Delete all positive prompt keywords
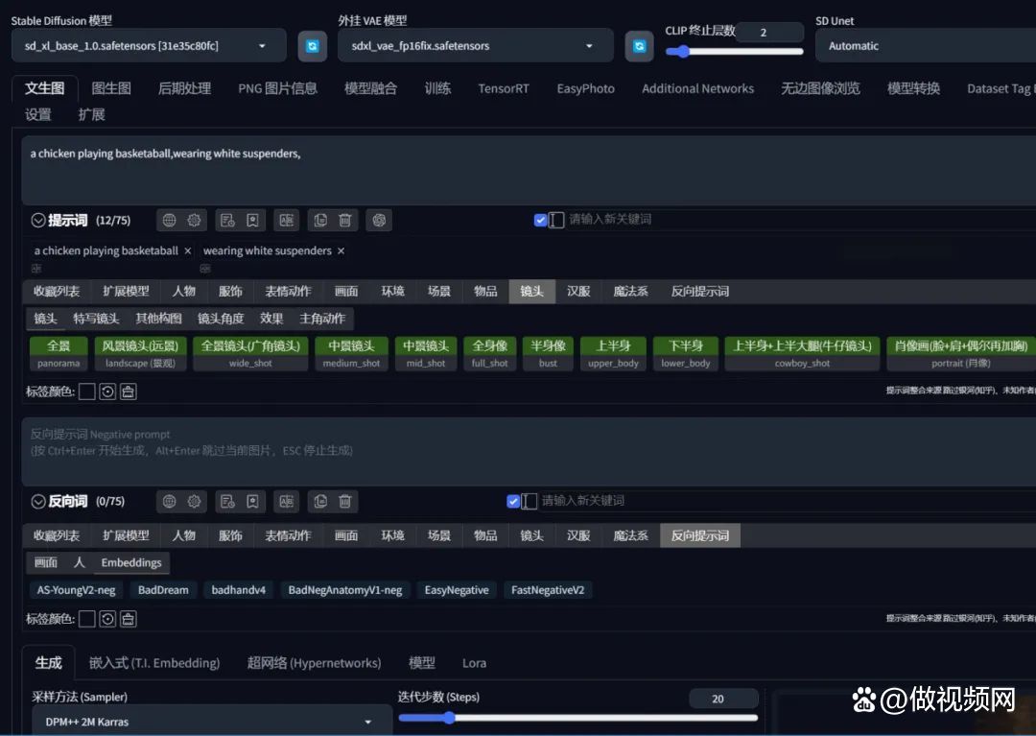Image resolution: width=1036 pixels, height=736 pixels. tap(345, 220)
